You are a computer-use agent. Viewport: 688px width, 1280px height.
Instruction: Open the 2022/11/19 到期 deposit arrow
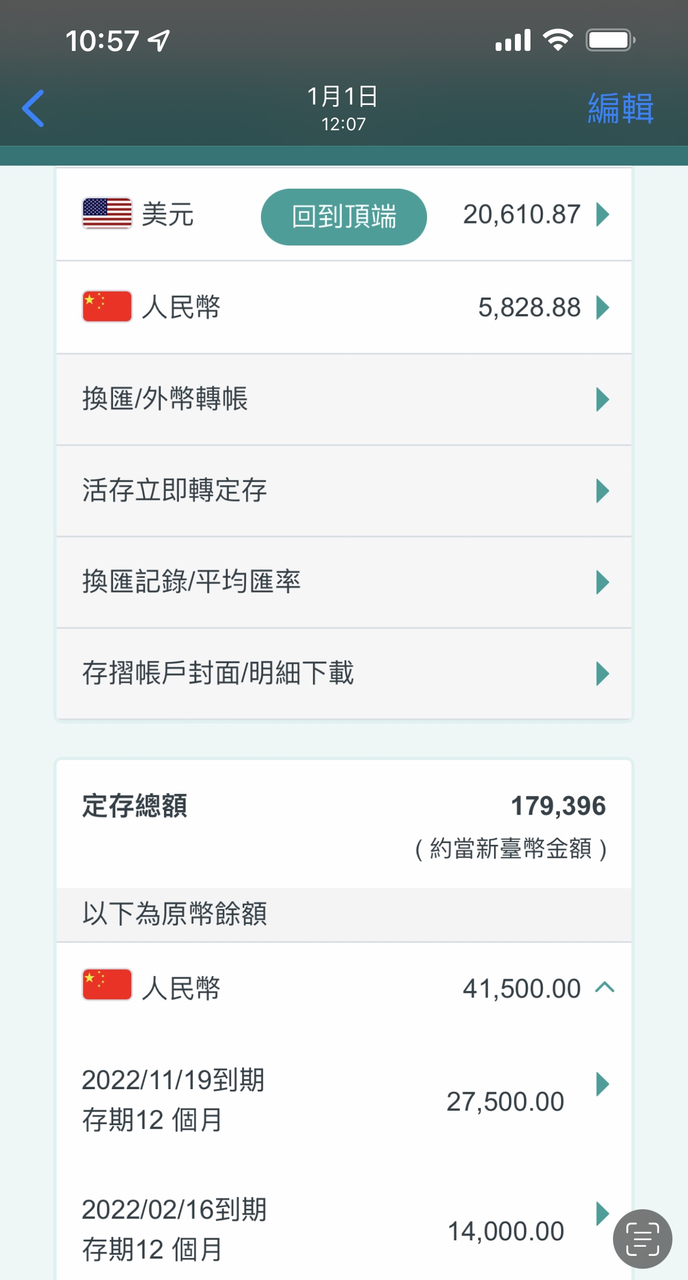coord(603,1084)
